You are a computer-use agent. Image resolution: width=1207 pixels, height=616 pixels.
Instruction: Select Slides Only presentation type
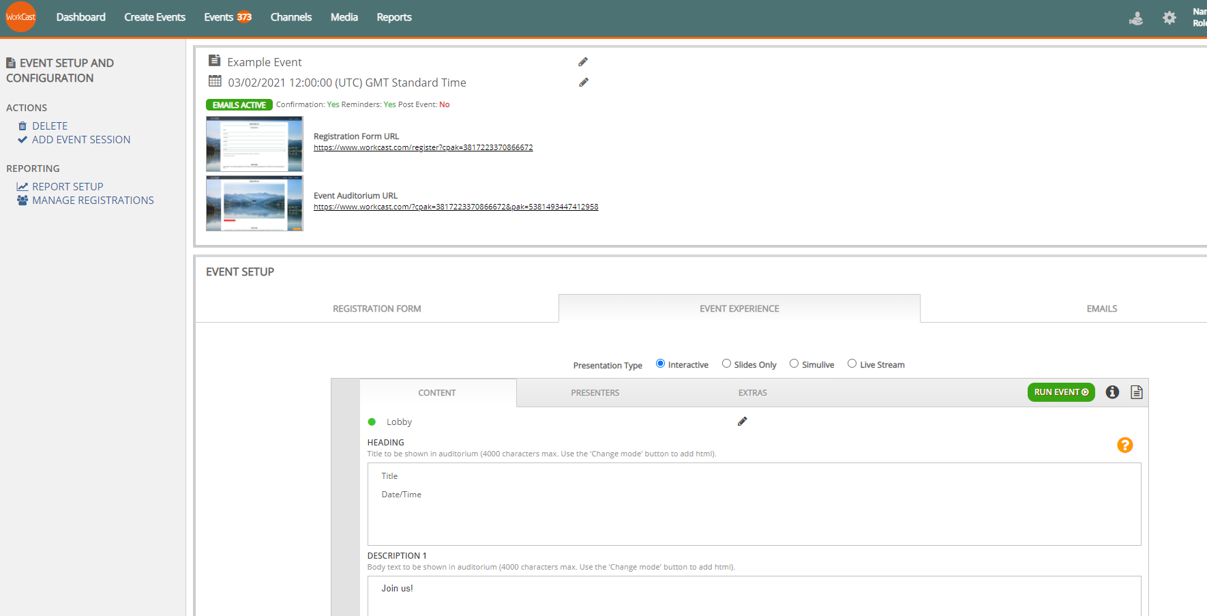tap(726, 364)
